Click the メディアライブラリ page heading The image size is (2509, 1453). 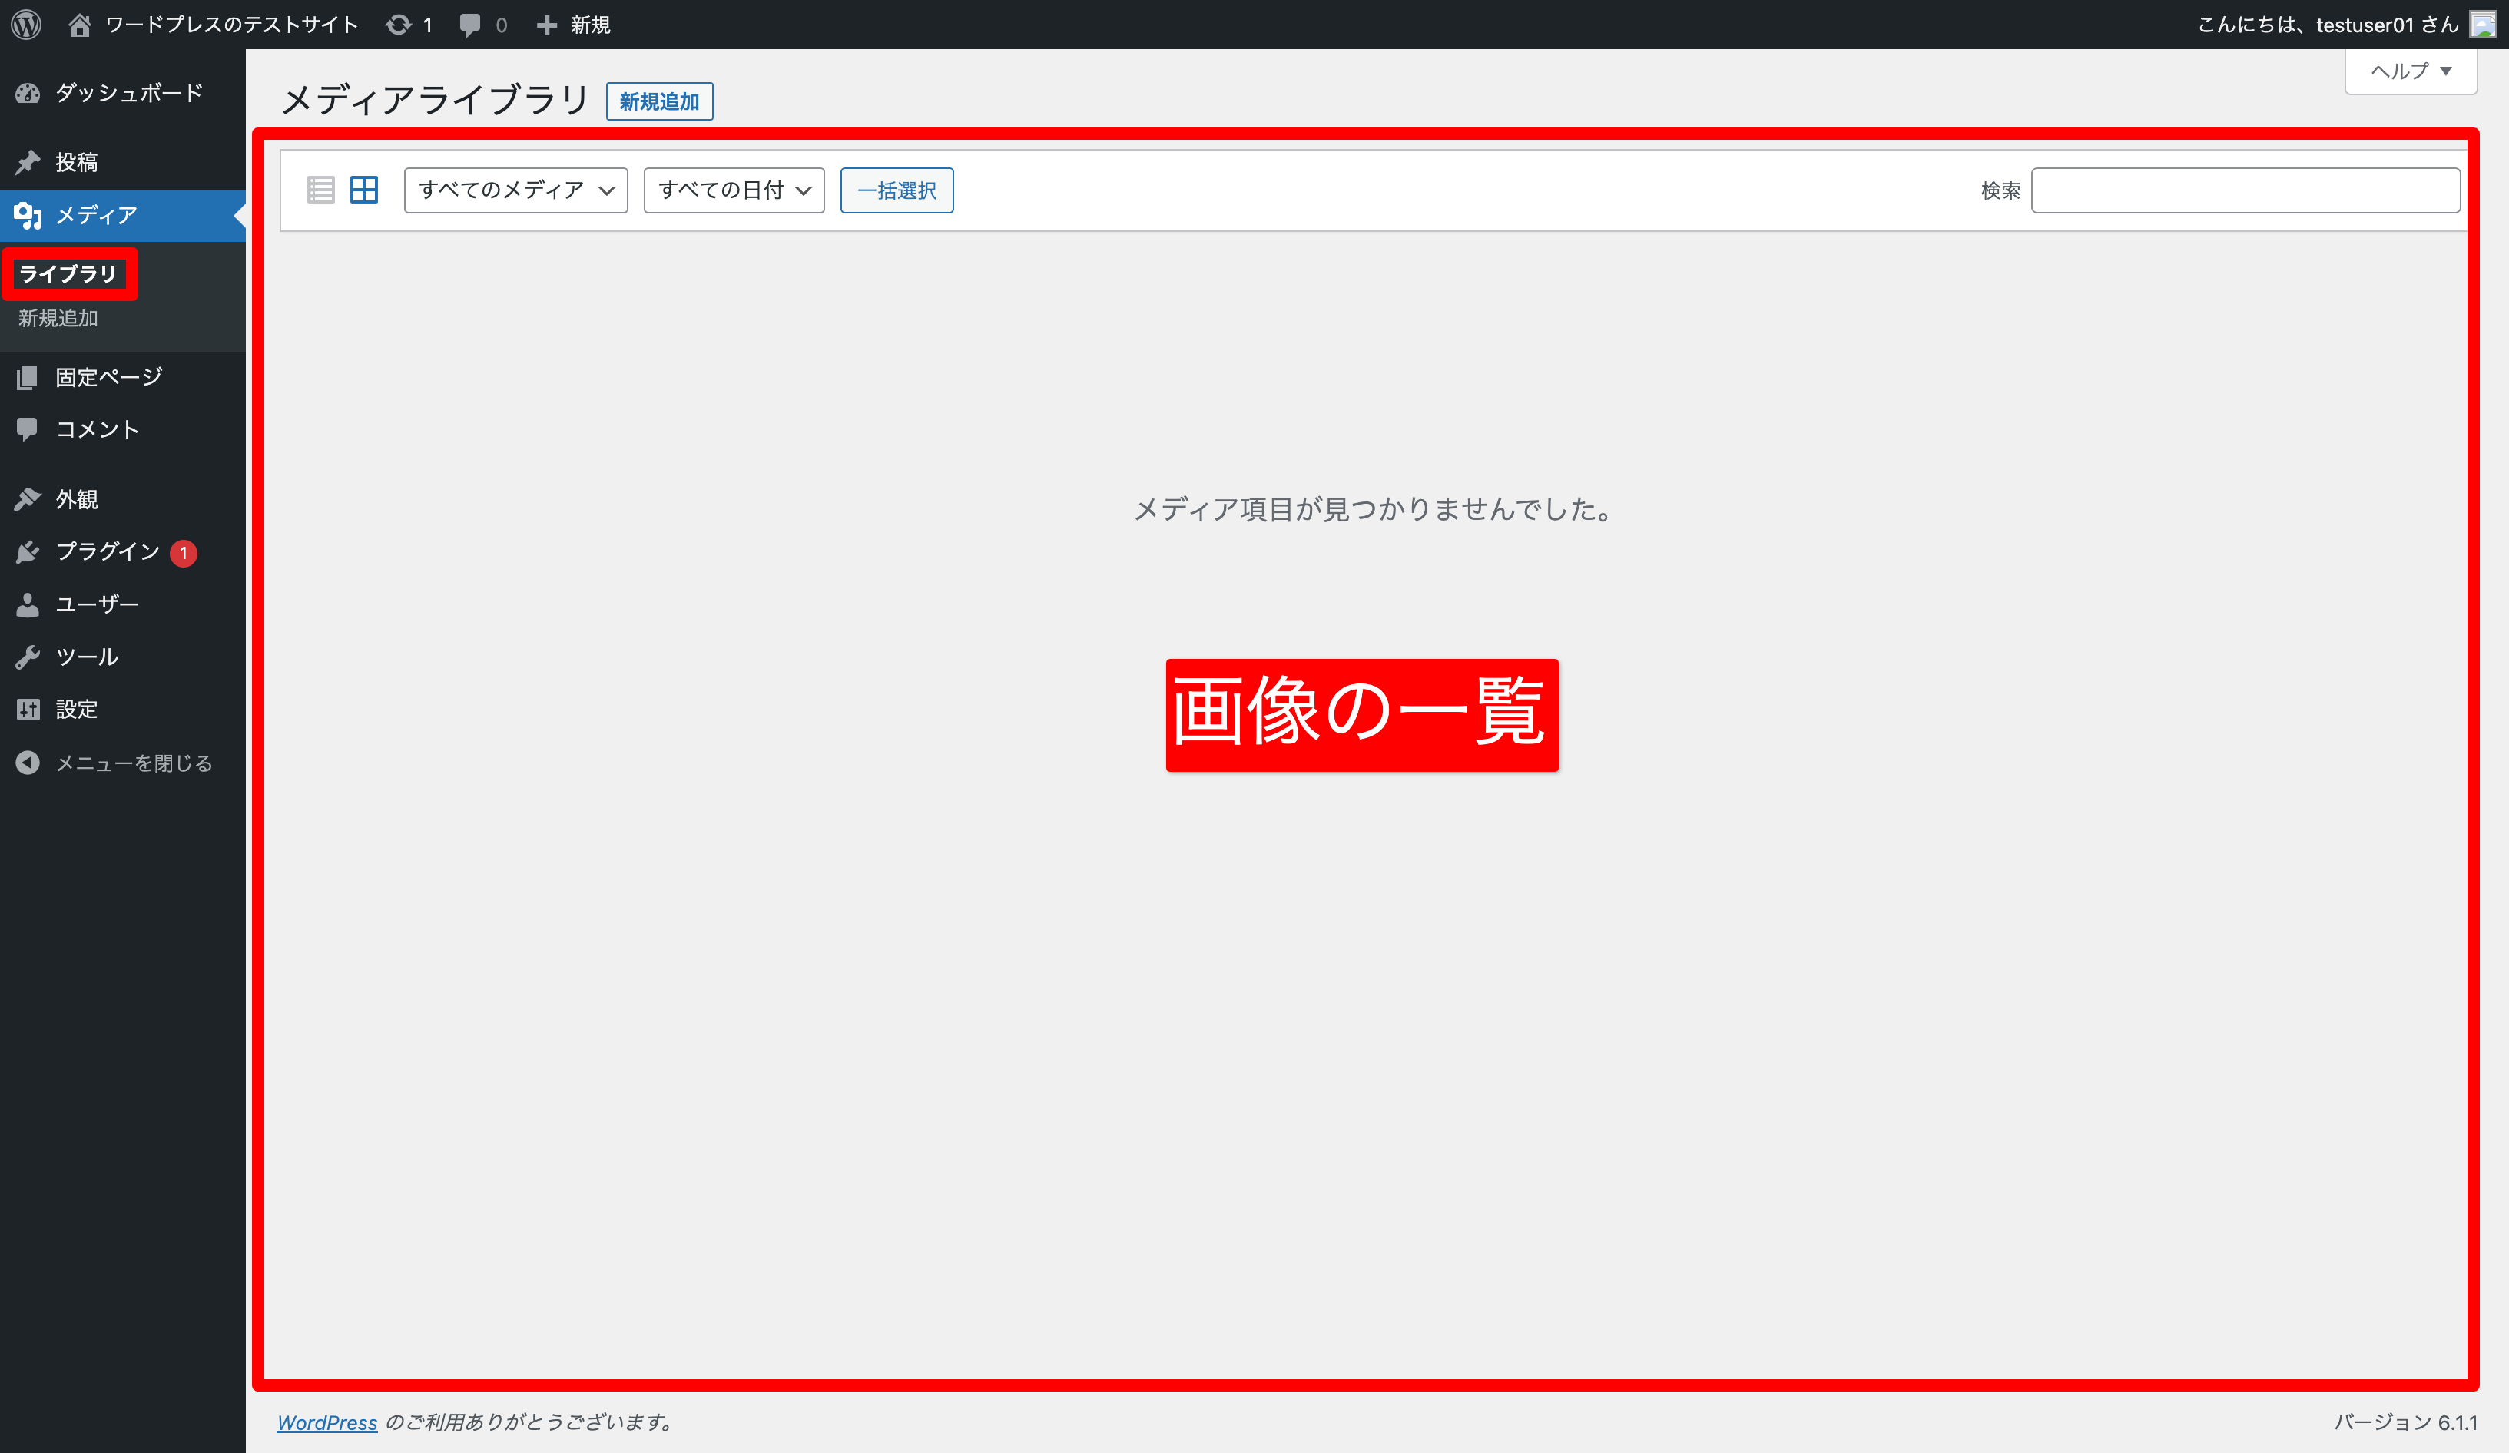click(436, 100)
